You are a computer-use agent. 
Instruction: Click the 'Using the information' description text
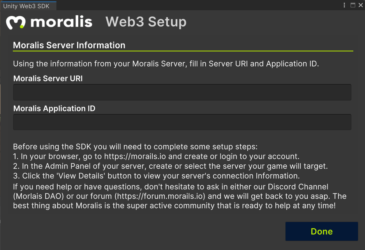click(166, 64)
